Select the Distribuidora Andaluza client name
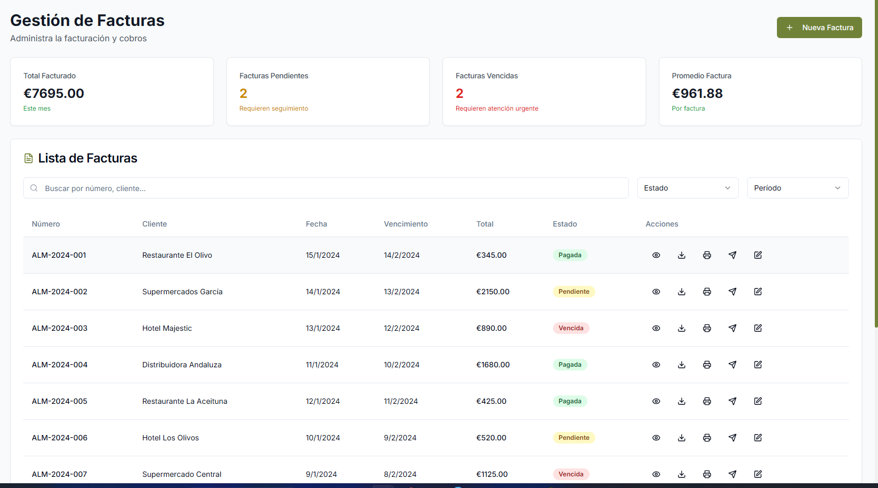Screen dimensions: 878x488 pos(182,365)
